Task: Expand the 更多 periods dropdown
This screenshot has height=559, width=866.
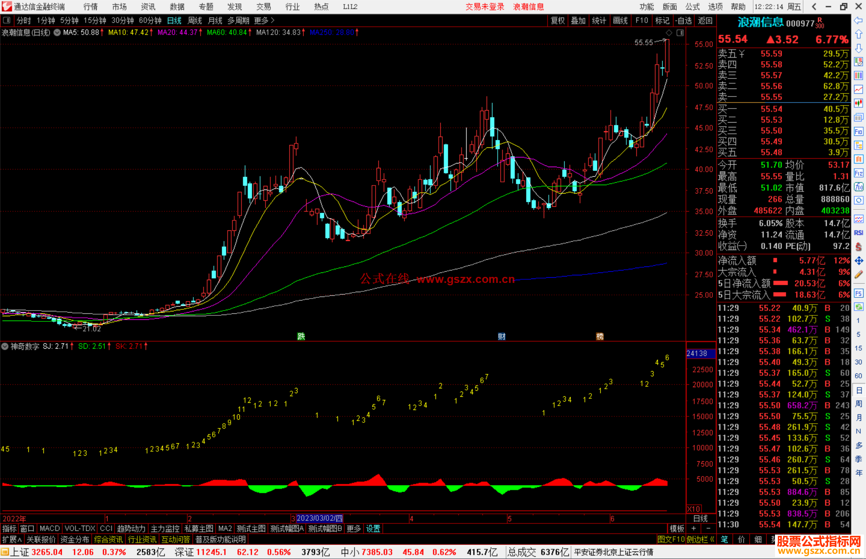Action: point(264,20)
